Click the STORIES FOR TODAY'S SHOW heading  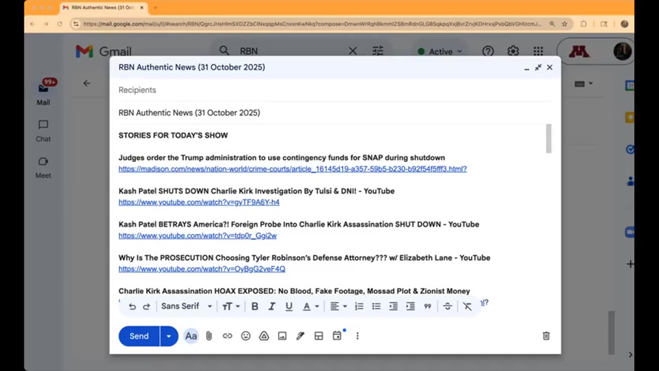pyautogui.click(x=173, y=136)
